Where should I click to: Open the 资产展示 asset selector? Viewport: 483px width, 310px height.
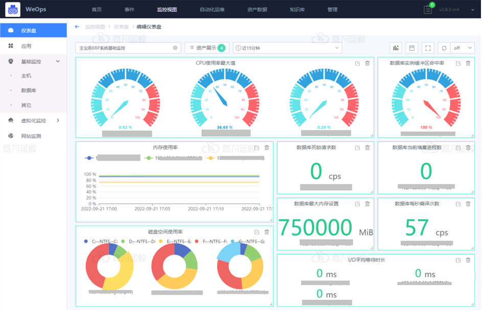click(207, 48)
